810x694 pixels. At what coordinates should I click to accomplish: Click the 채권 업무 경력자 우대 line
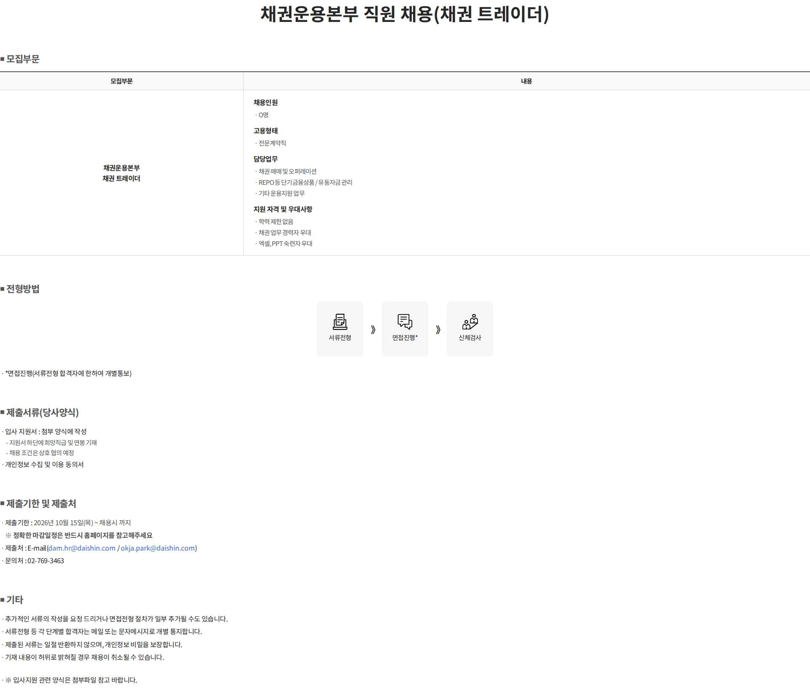(285, 232)
